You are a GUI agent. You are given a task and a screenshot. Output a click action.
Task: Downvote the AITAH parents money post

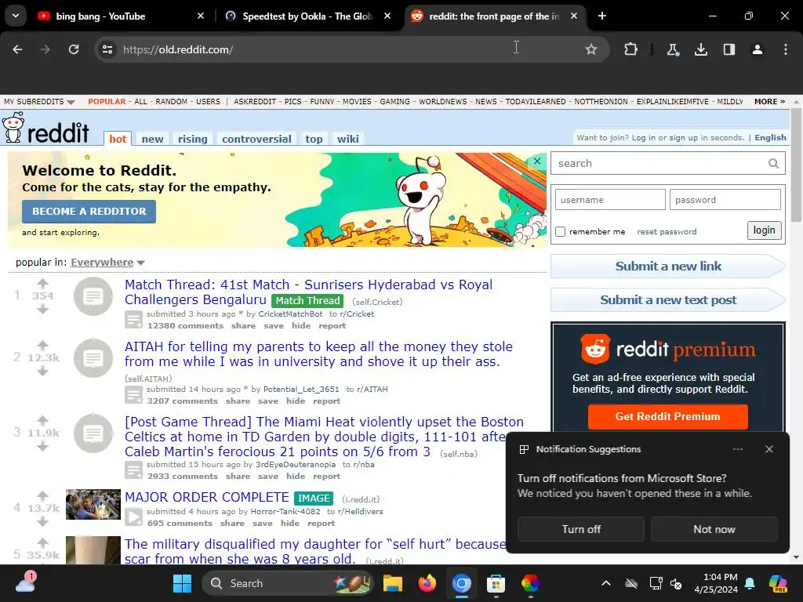click(42, 371)
